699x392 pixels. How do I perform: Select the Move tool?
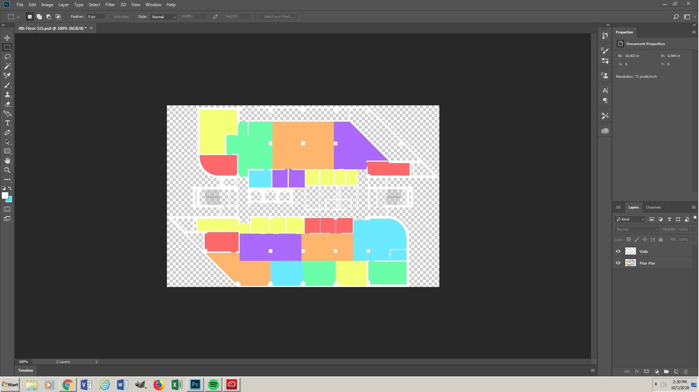pos(7,38)
